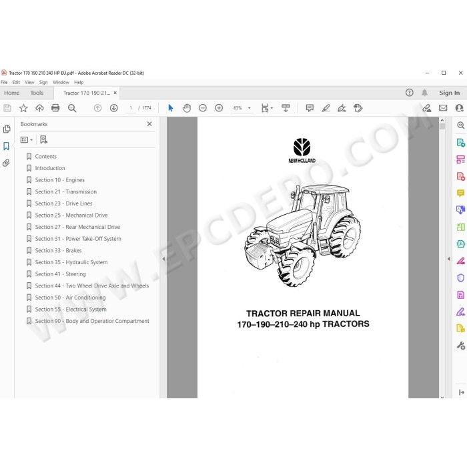This screenshot has width=467, height=467.
Task: Zoom out with the minus icon
Action: click(x=203, y=108)
